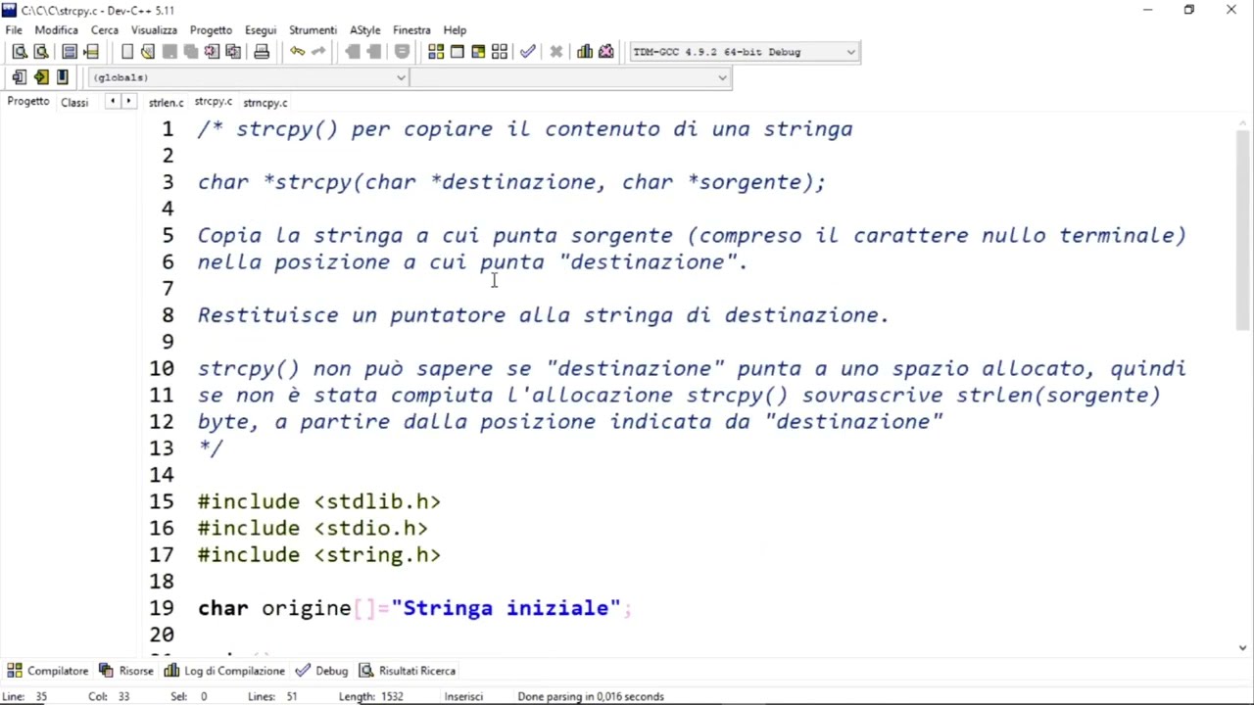This screenshot has width=1254, height=705.
Task: Click the Save All toolbar icon
Action: coord(191,52)
